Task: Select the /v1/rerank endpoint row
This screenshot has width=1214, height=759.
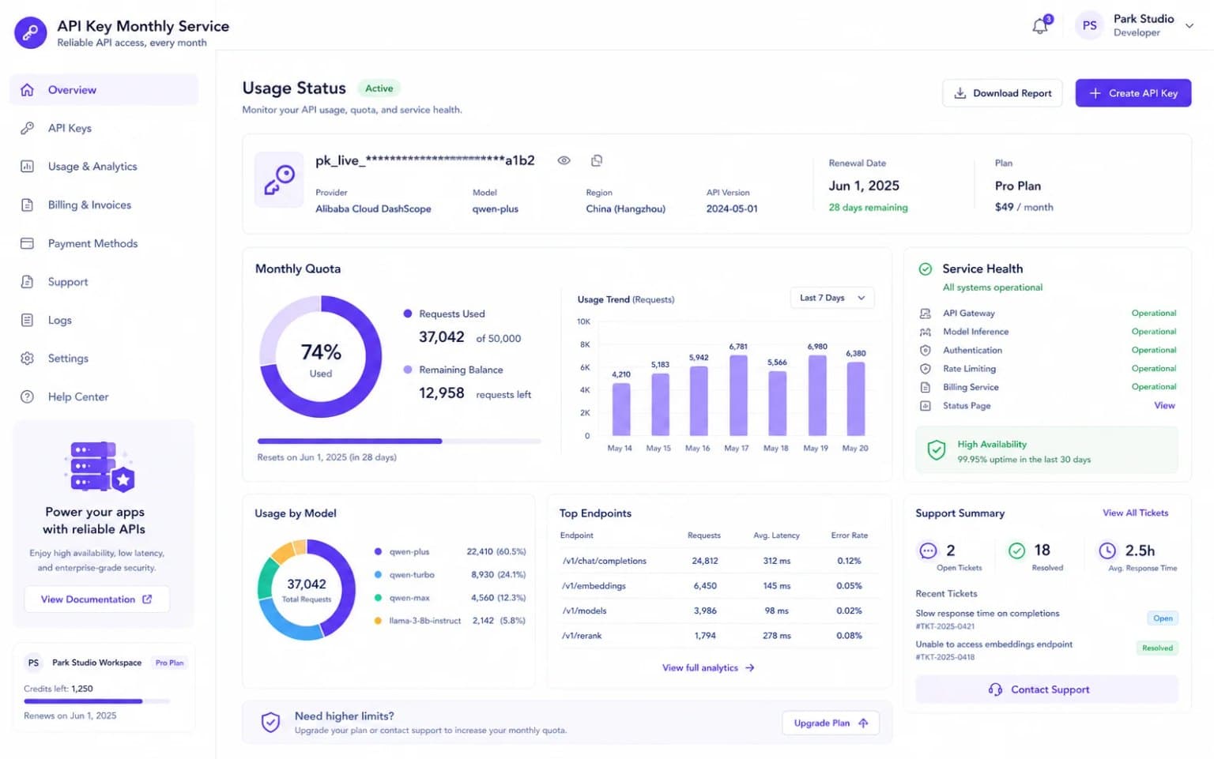Action: (718, 636)
